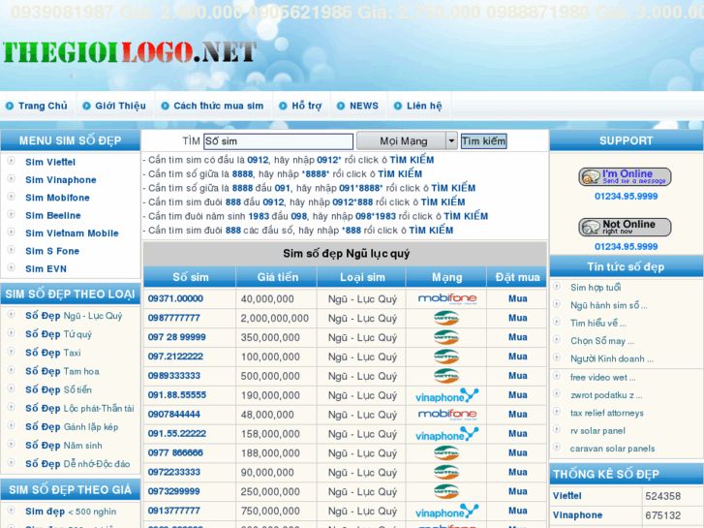This screenshot has width=704, height=528.
Task: Select Số Đẹp Taxi category
Action: point(53,353)
